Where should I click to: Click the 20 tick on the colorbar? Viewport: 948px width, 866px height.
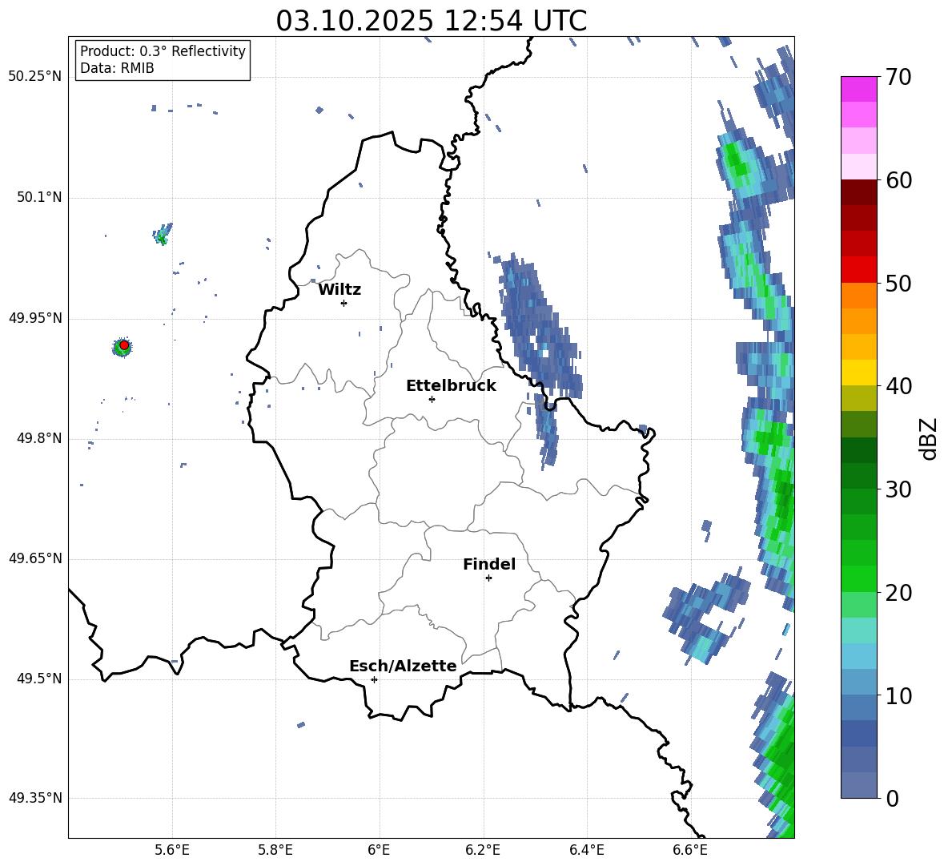coord(898,593)
